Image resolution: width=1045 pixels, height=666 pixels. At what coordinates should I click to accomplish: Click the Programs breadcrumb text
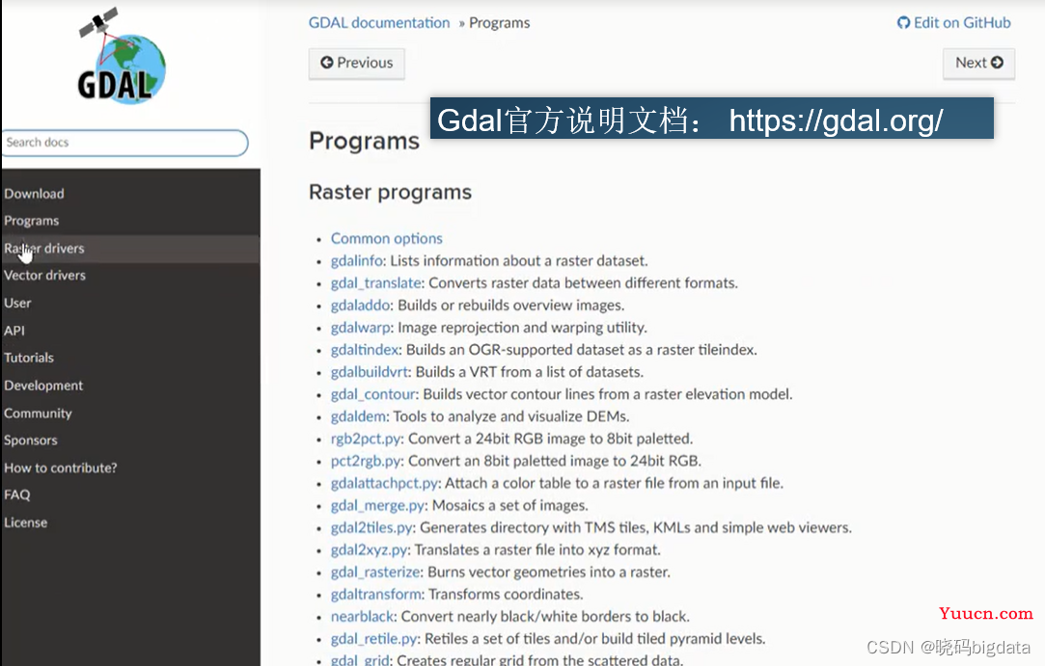tap(499, 23)
